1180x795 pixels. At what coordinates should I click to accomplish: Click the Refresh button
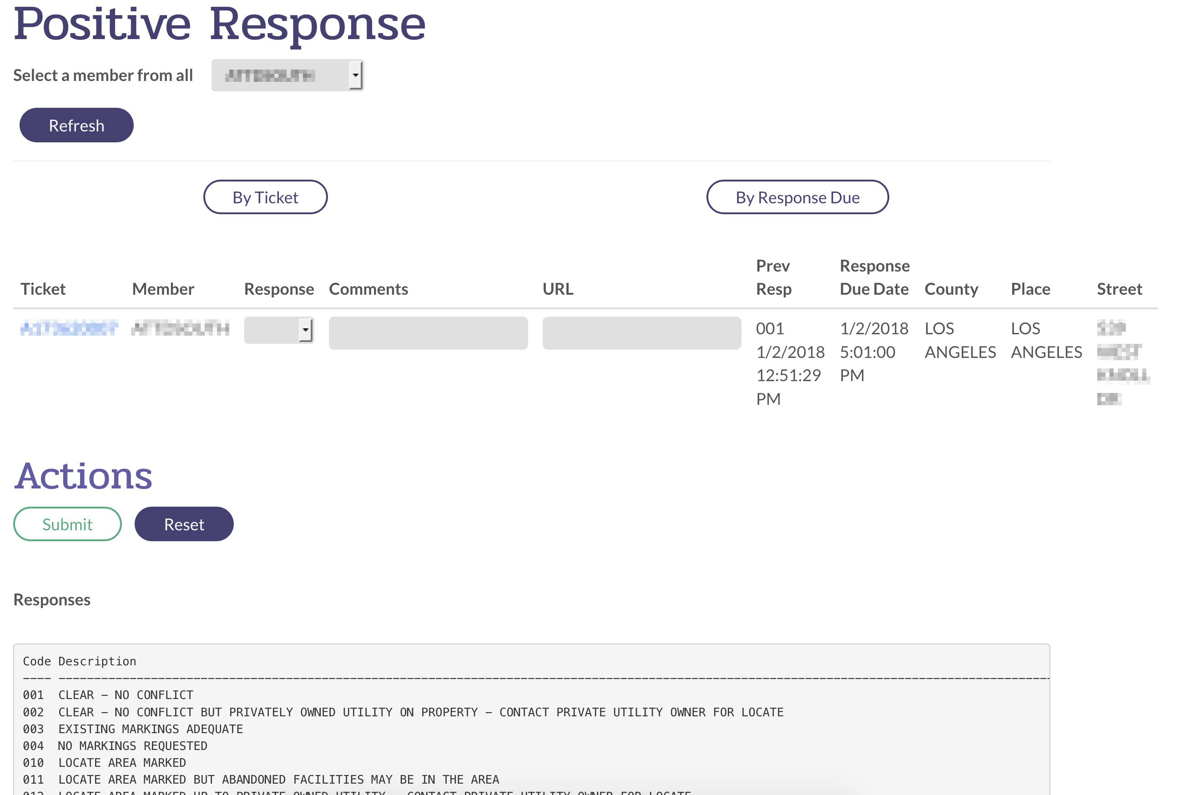coord(76,125)
